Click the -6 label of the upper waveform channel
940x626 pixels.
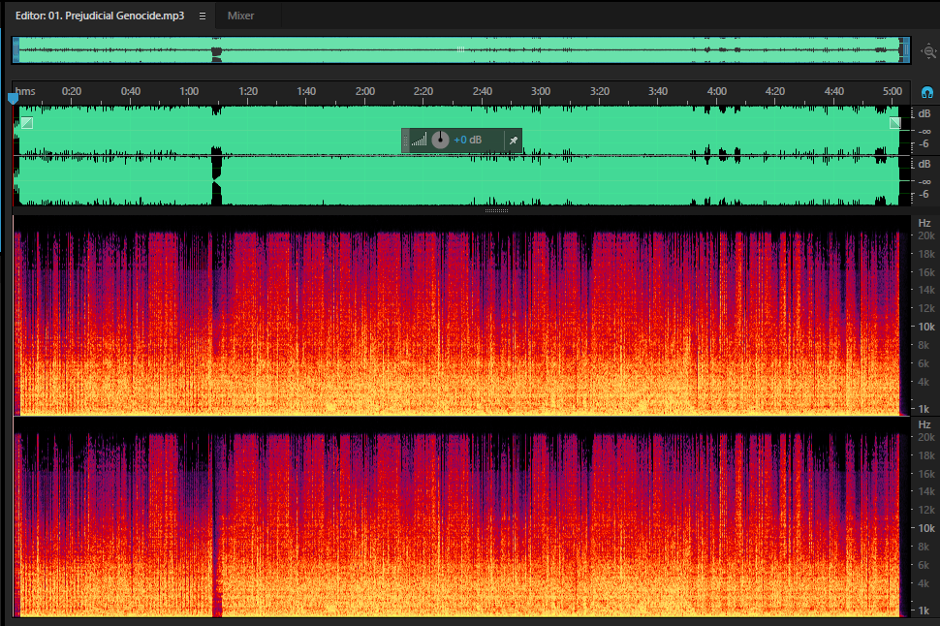point(924,144)
